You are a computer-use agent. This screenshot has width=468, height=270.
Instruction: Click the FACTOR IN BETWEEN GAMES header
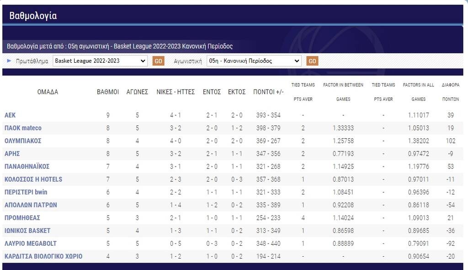343,92
